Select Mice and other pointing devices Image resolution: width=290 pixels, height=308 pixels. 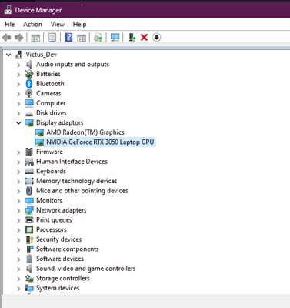(x=82, y=191)
